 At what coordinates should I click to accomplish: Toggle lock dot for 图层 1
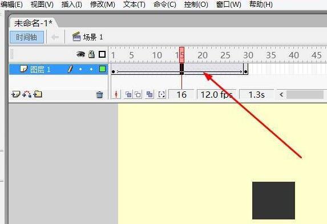pyautogui.click(x=91, y=69)
